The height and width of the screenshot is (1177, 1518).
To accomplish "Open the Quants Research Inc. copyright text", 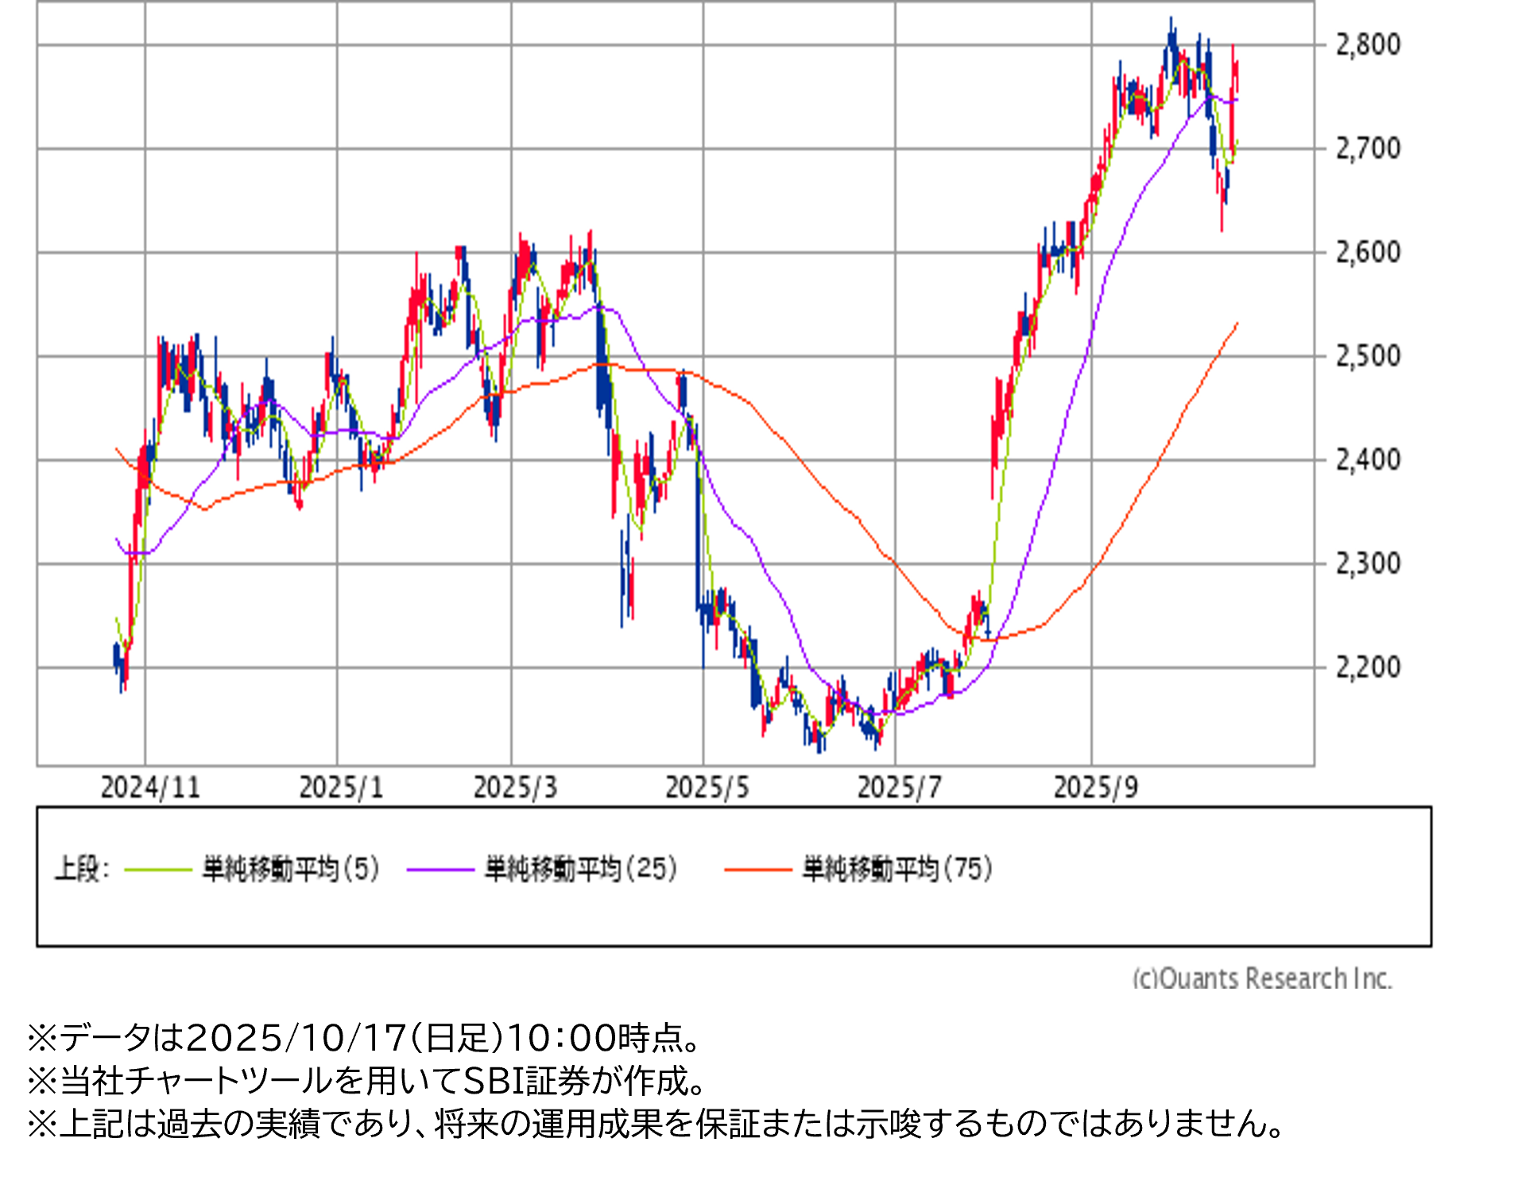I will tap(1261, 978).
